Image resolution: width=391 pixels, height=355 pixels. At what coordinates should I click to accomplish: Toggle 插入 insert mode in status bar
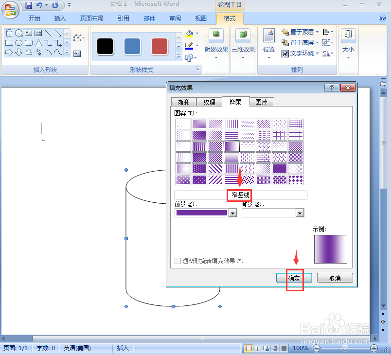coord(123,348)
